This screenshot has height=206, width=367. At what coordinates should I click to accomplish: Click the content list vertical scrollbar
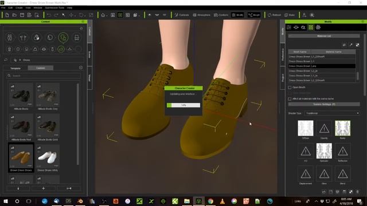pos(78,124)
